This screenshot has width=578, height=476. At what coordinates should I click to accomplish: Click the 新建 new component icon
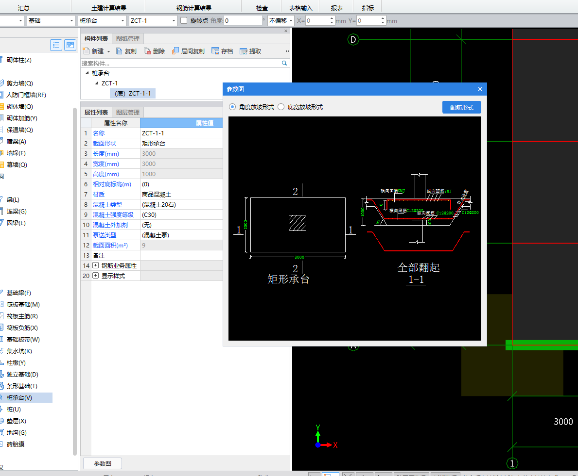click(86, 51)
